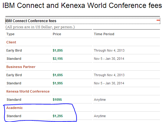Select Early Bird under Business Partner
This screenshot has width=166, height=122.
(x=14, y=75)
